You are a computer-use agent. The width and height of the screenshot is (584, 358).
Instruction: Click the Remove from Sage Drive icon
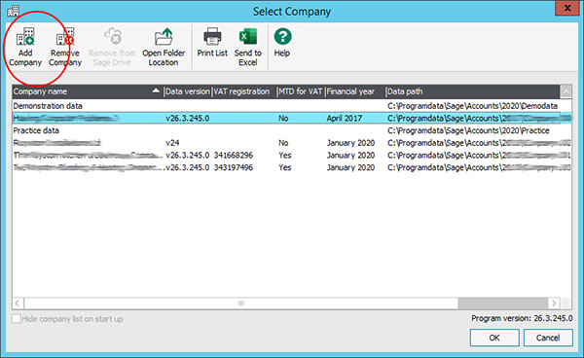112,36
